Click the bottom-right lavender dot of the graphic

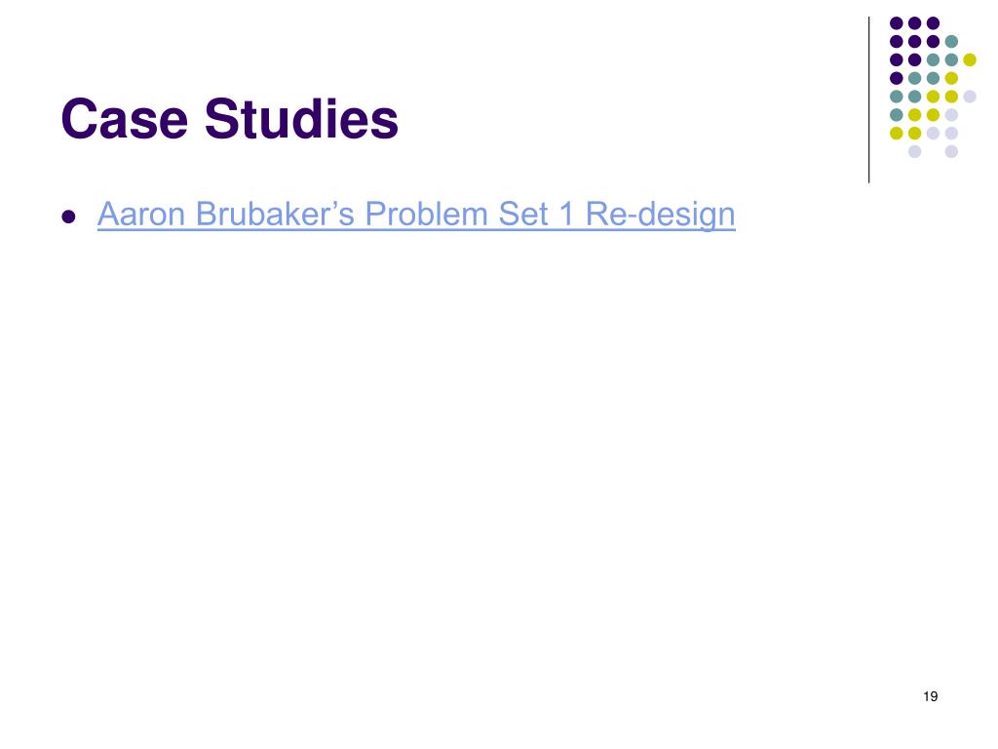coord(951,151)
